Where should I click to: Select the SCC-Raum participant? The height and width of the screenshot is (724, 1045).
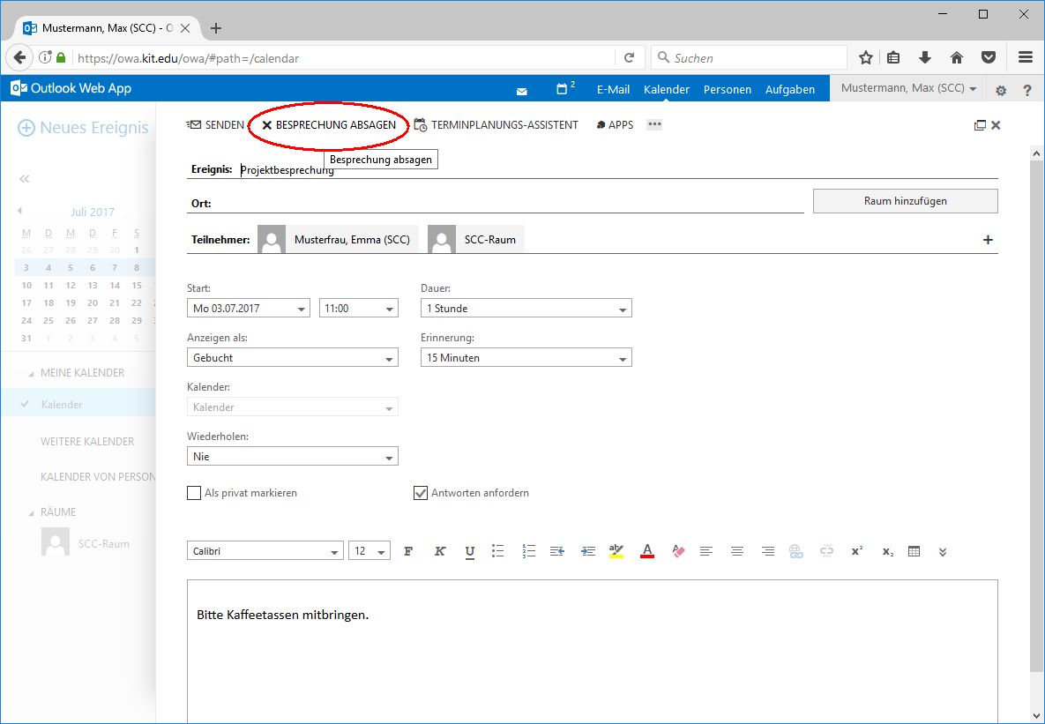pyautogui.click(x=476, y=239)
